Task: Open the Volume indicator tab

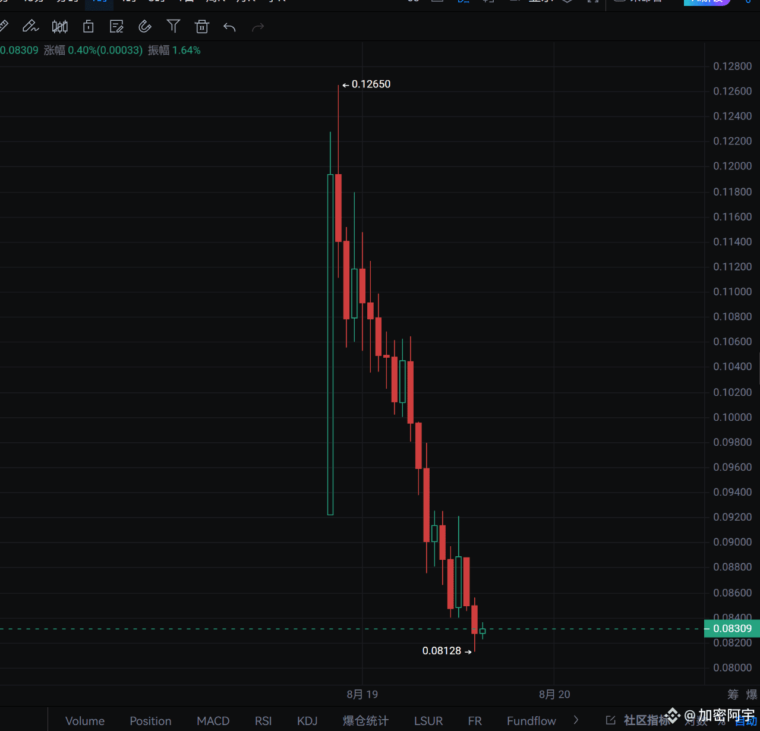Action: coord(85,721)
